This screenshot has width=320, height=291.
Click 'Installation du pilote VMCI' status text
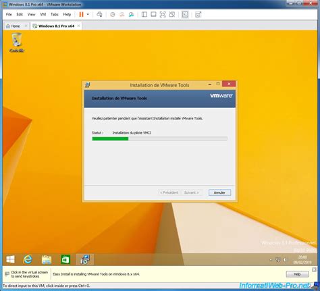(x=132, y=133)
